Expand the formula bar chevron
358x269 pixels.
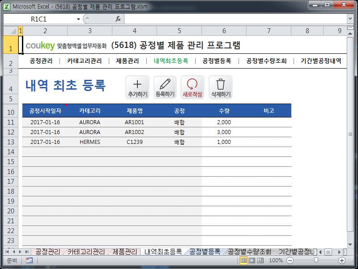coord(350,19)
